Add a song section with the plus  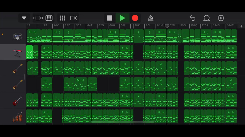[x=241, y=26]
